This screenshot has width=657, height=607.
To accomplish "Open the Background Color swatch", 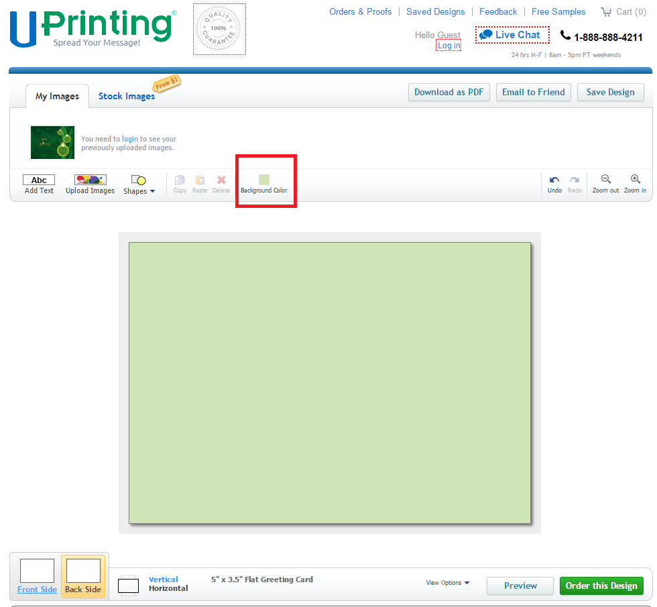I will [x=264, y=180].
